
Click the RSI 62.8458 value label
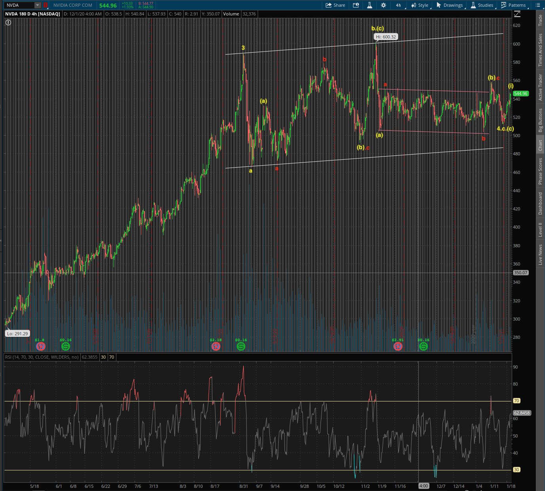[522, 413]
